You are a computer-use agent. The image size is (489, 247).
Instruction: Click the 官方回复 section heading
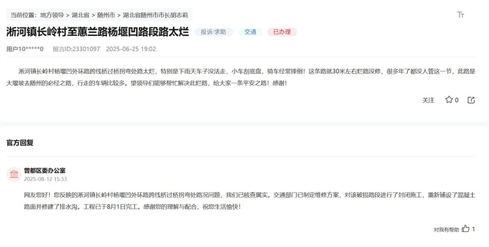click(x=20, y=143)
